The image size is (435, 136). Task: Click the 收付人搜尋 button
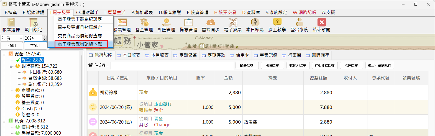point(298,65)
